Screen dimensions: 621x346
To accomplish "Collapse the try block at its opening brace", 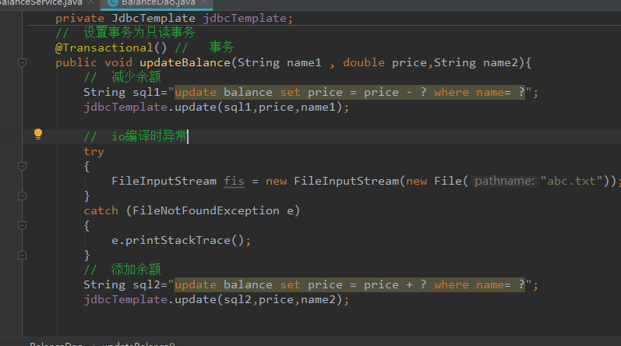I will click(x=22, y=166).
